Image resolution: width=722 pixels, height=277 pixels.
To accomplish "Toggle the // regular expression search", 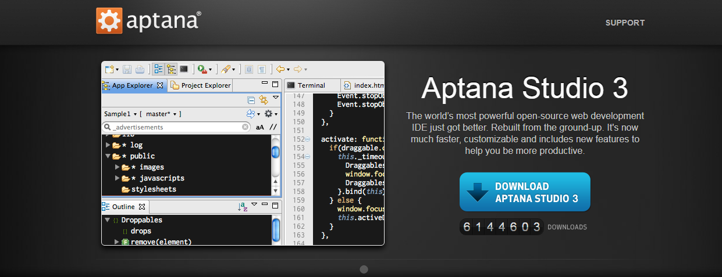I will (x=273, y=127).
